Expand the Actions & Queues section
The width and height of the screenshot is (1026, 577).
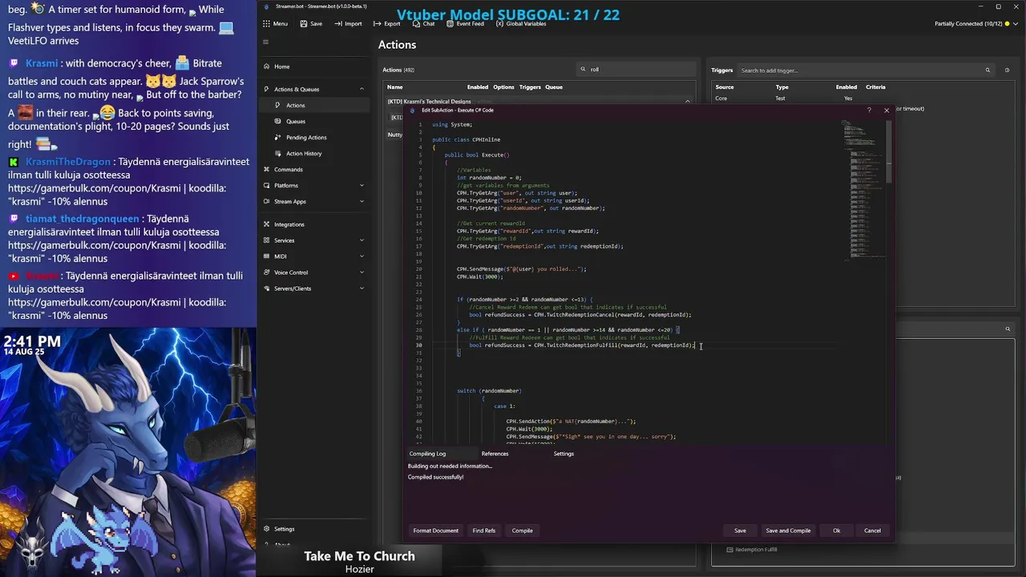point(362,89)
